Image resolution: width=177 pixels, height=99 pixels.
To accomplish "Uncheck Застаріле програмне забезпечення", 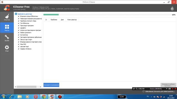I will click(19, 37).
